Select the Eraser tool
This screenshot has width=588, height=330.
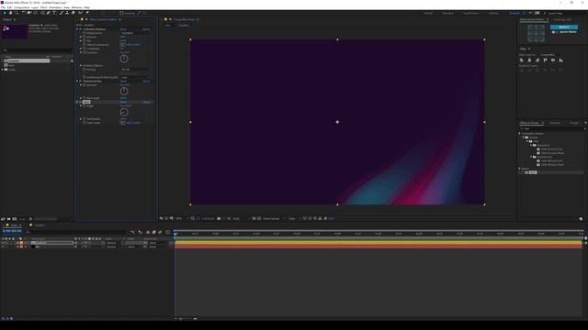73,13
